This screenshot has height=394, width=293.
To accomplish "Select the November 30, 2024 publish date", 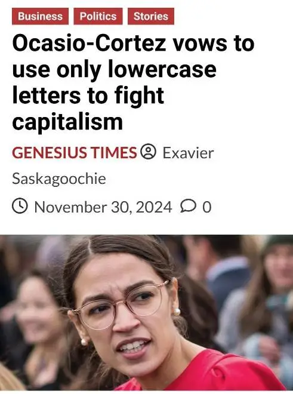I will coord(103,207).
